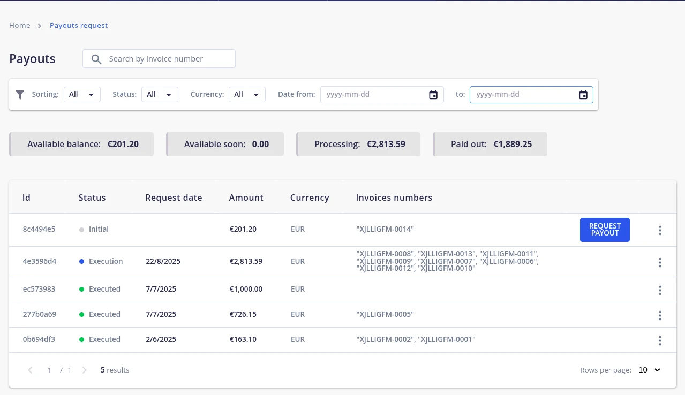Open the Status filter dropdown
Image resolution: width=685 pixels, height=395 pixels.
point(160,94)
